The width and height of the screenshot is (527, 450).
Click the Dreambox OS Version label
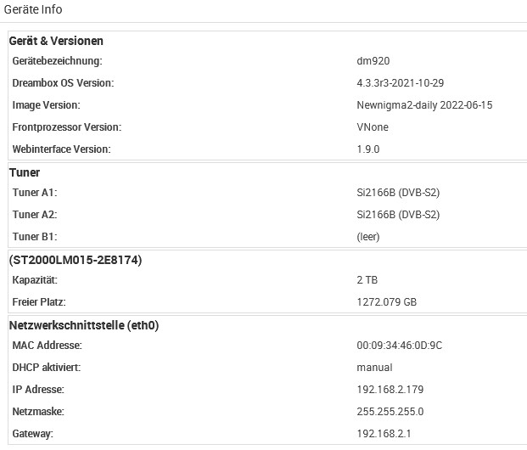[63, 83]
